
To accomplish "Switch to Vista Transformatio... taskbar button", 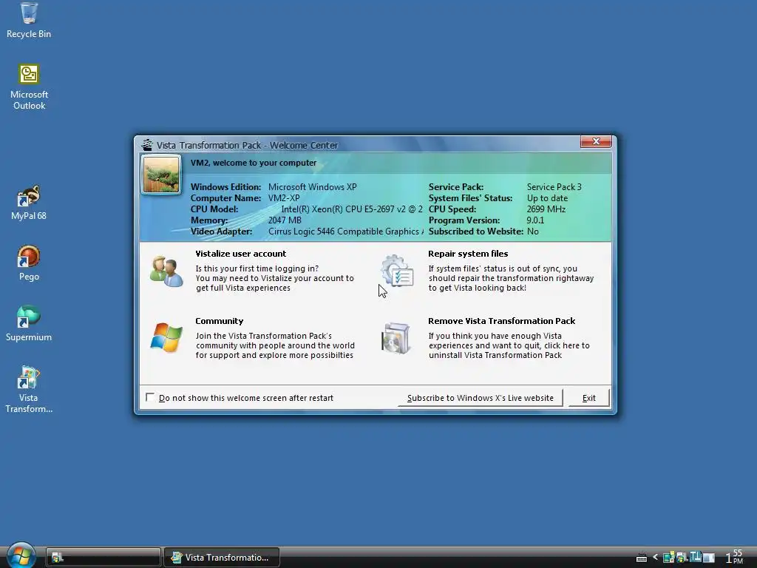I will tap(222, 558).
